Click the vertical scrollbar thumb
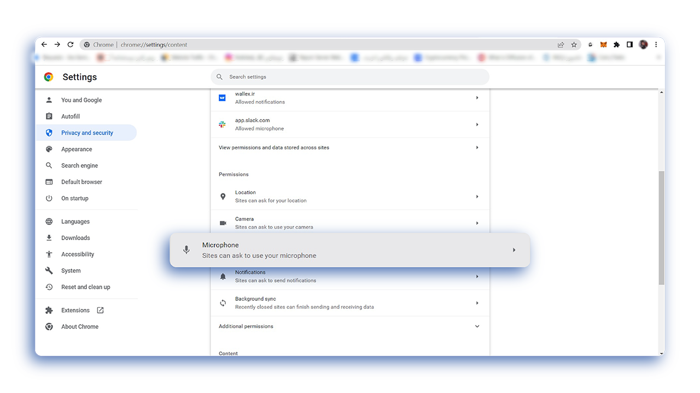This screenshot has width=700, height=393. pos(661,228)
